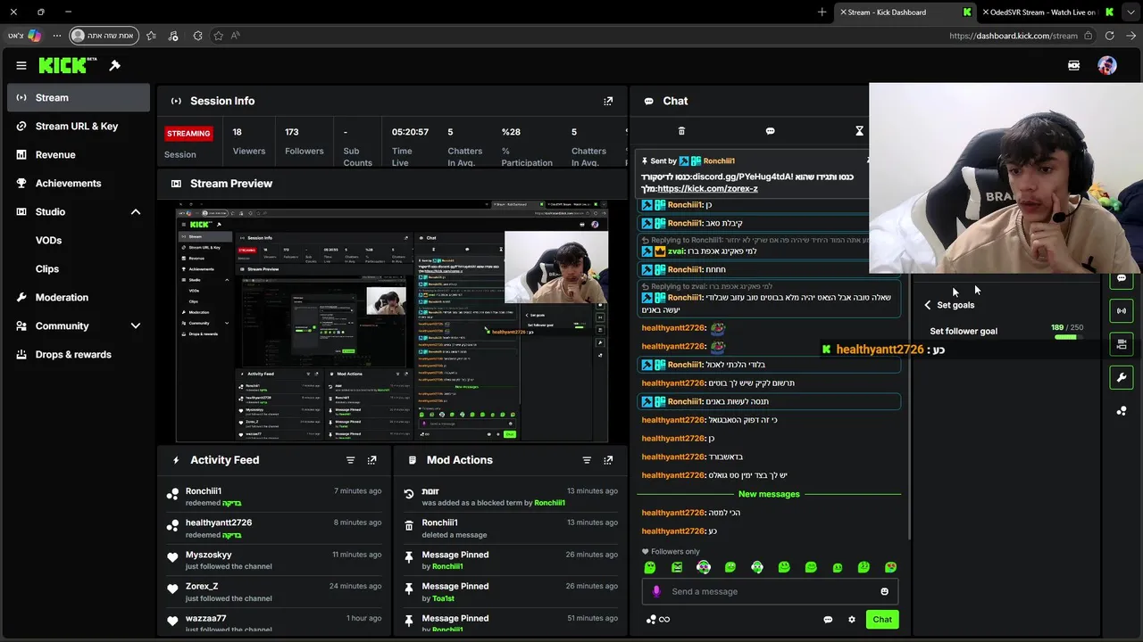Open Zorex_Z profile in Activity Feed
This screenshot has width=1143, height=642.
click(x=202, y=586)
